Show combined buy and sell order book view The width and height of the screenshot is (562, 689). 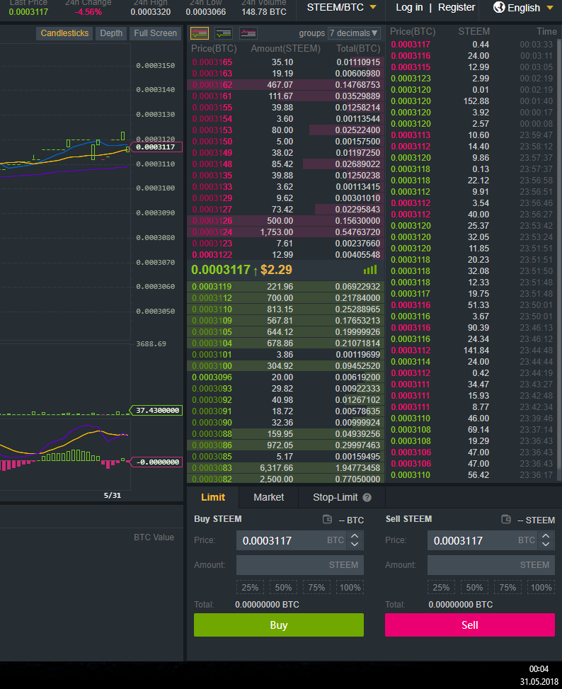(x=200, y=33)
